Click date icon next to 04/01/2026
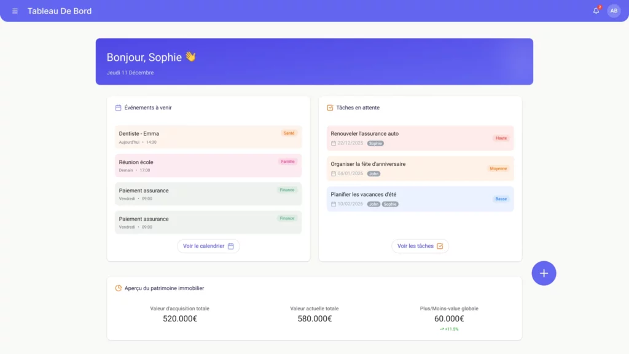The height and width of the screenshot is (354, 629). (334, 174)
